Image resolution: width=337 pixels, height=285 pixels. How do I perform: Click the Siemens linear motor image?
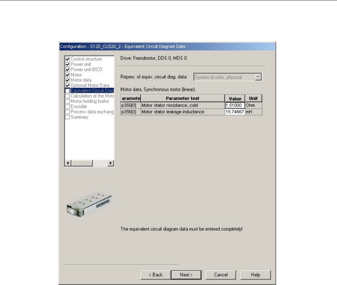89,204
